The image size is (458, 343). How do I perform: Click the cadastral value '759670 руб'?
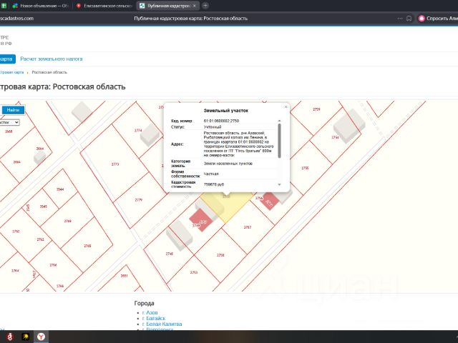(x=214, y=184)
